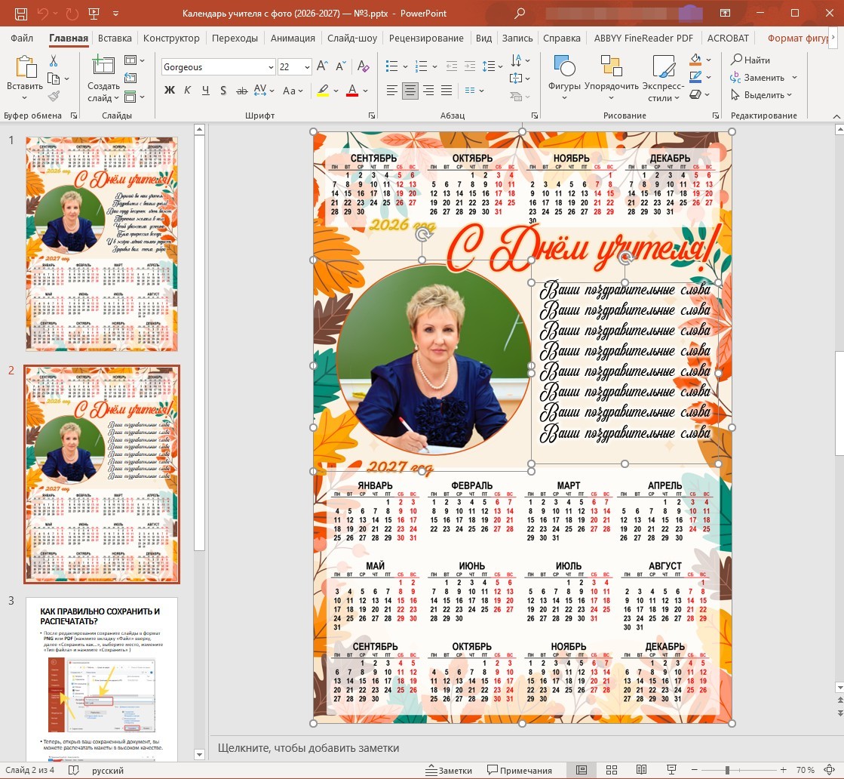Click the Clear Formatting icon

tap(364, 66)
